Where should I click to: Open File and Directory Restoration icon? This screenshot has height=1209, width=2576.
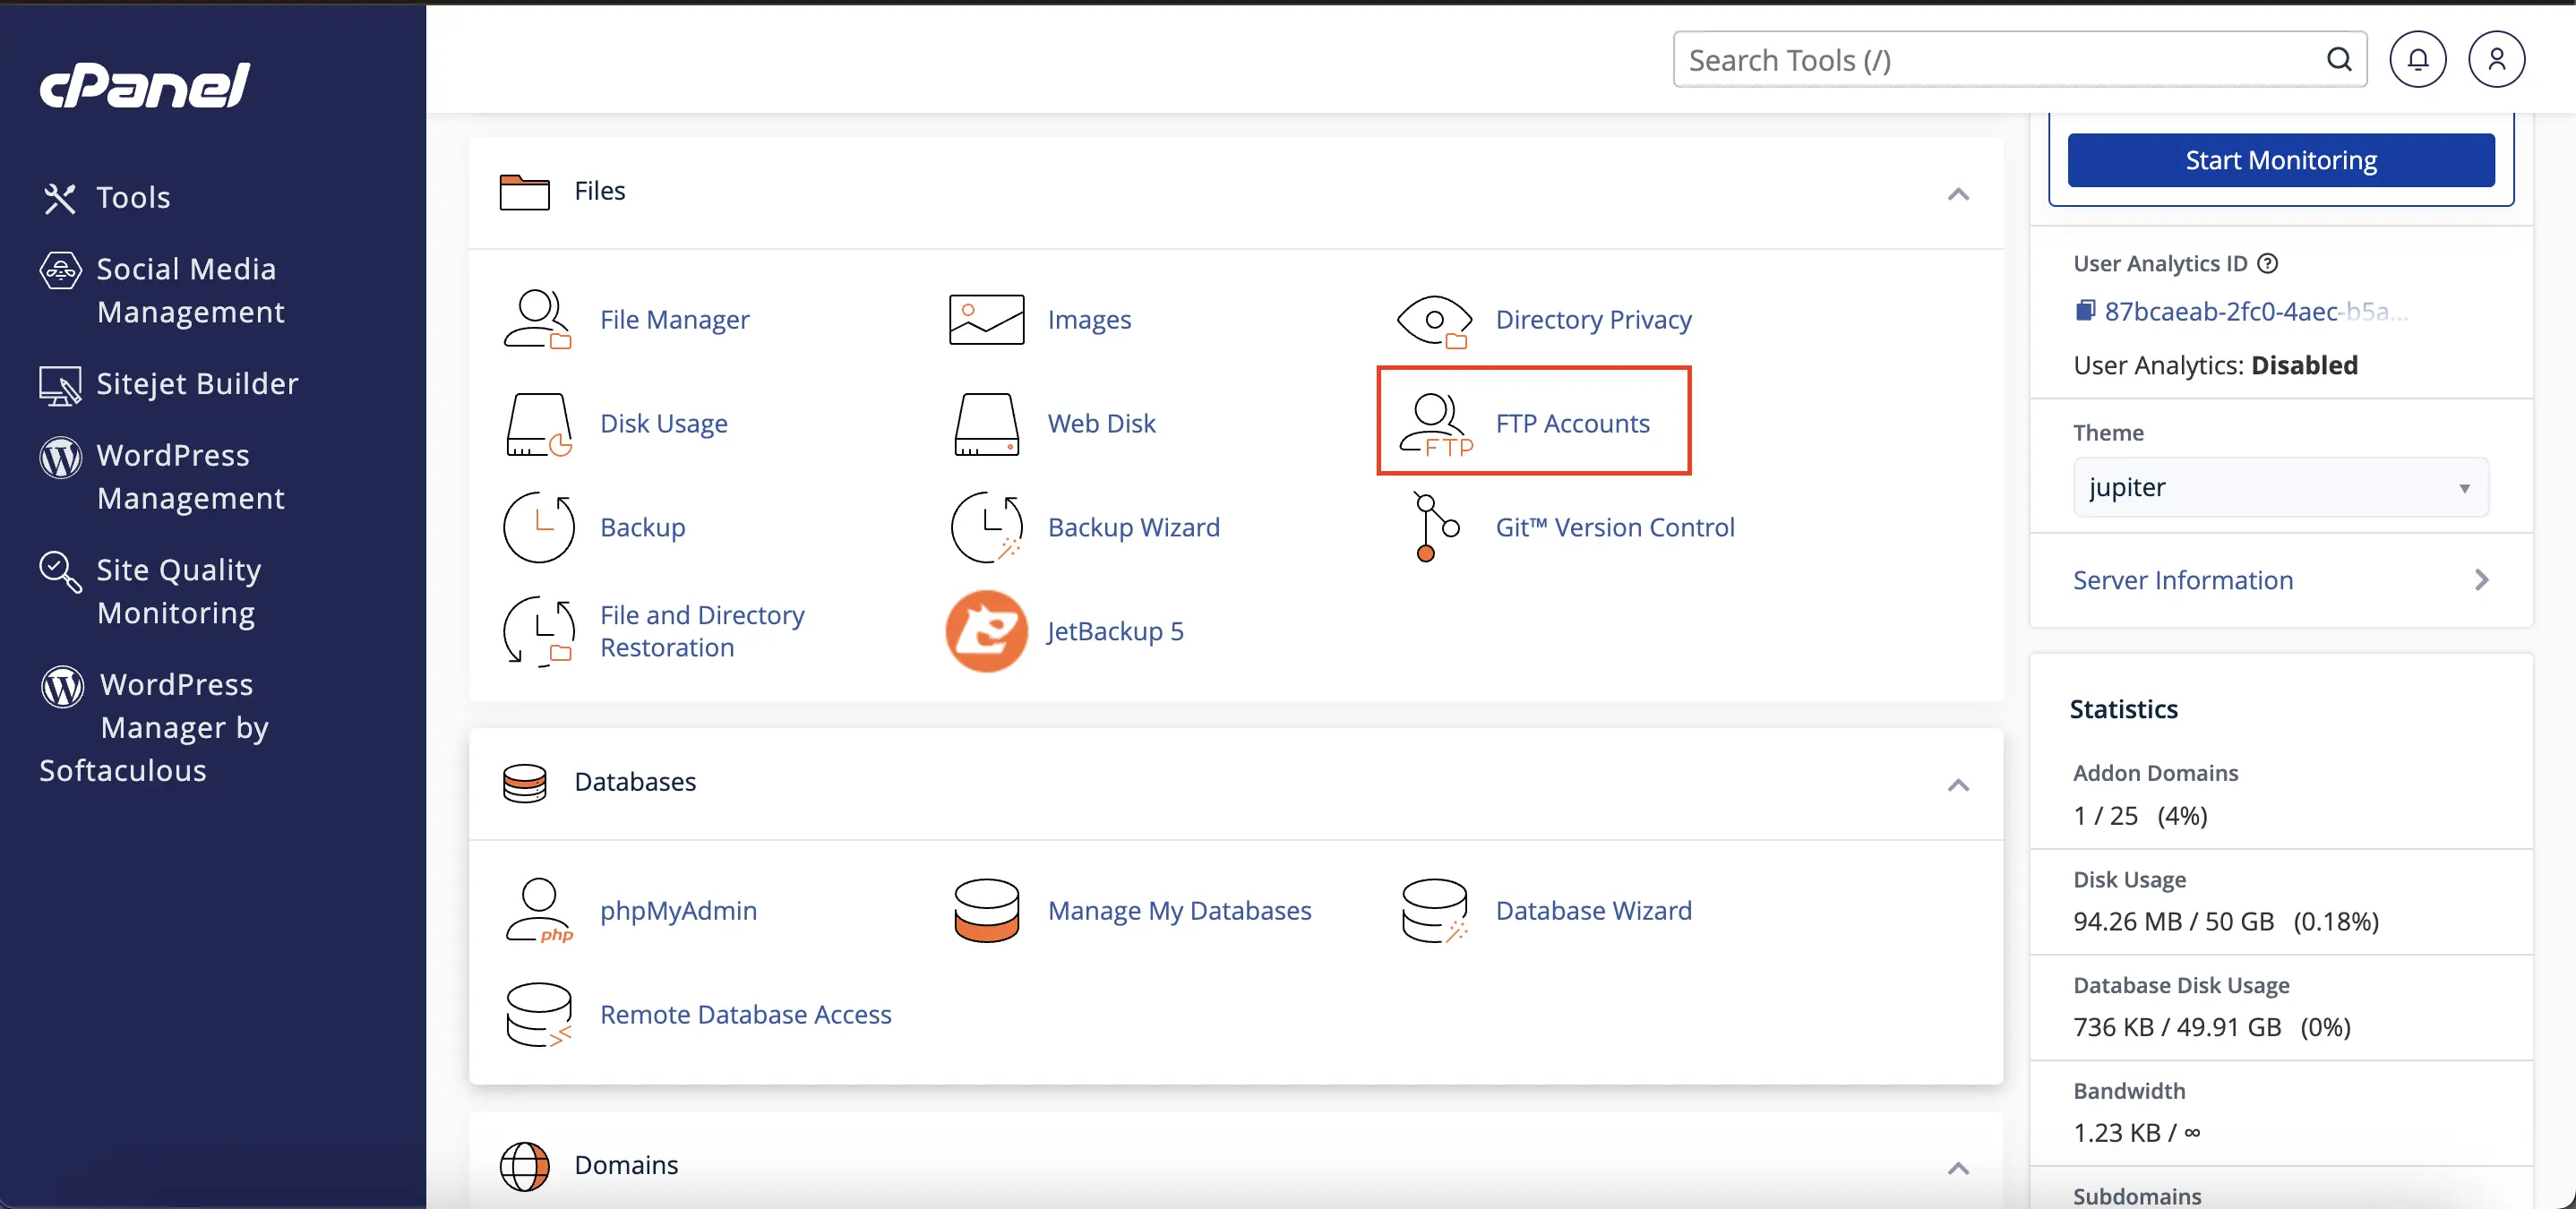pos(538,631)
